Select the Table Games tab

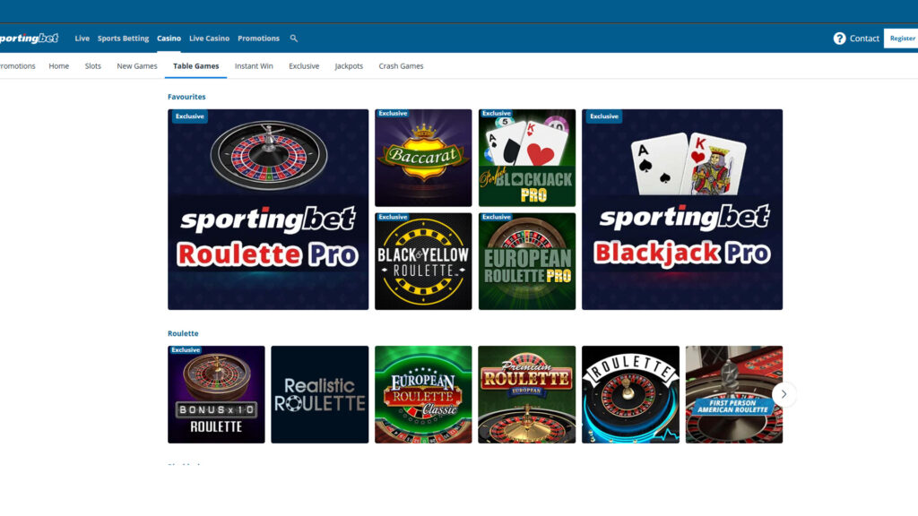195,66
